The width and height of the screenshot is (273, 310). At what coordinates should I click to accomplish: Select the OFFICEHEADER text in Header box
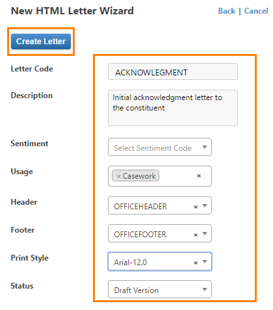[140, 207]
